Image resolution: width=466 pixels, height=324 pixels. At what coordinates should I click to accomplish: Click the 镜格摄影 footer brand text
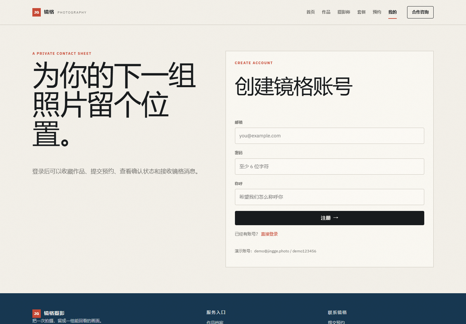(x=54, y=313)
